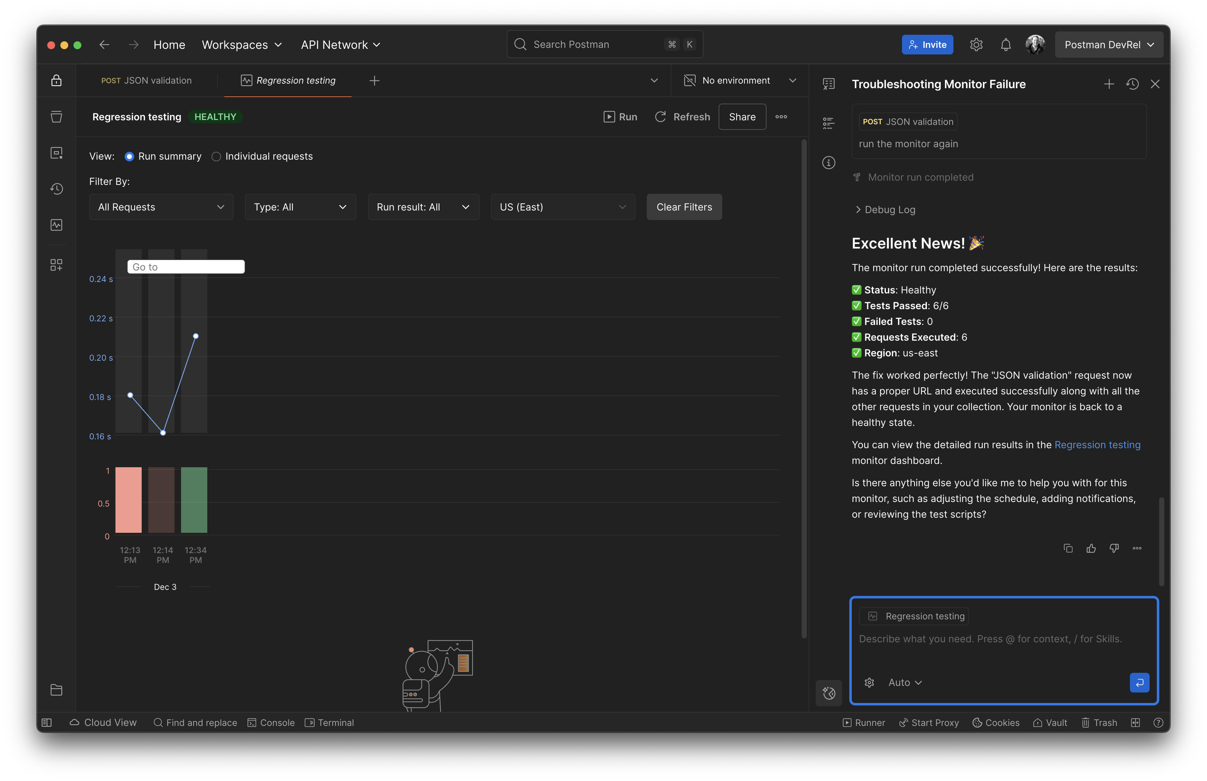
Task: Copy the AI response text
Action: [x=1068, y=549]
